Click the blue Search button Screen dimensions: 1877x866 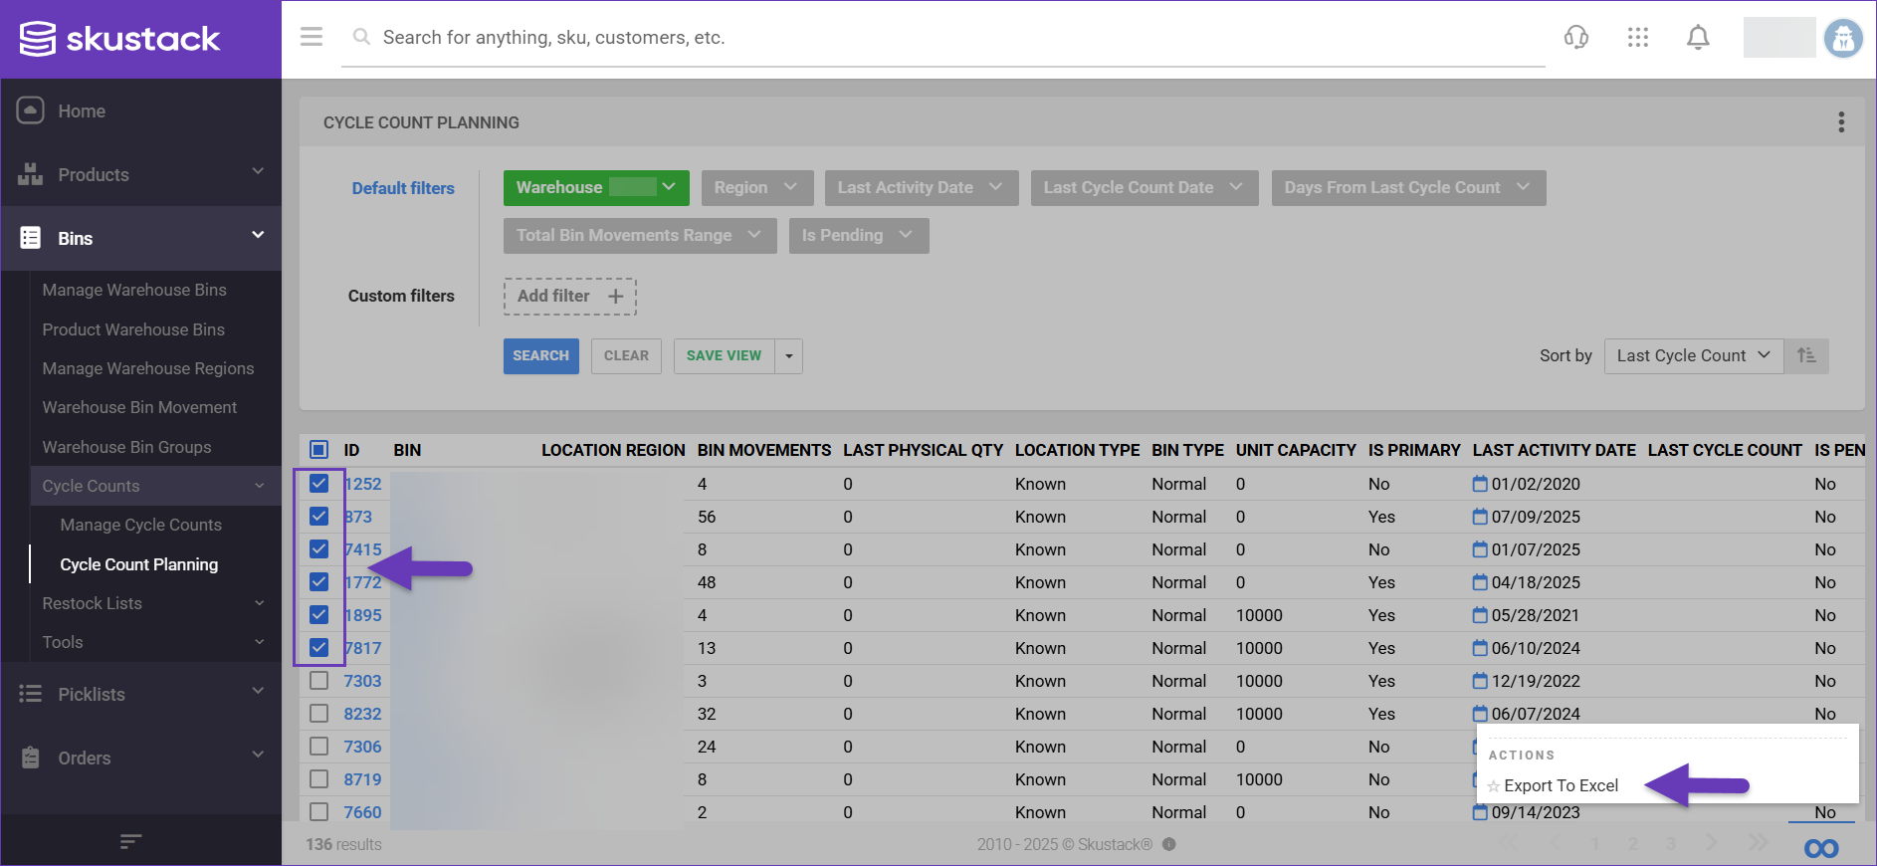click(540, 355)
